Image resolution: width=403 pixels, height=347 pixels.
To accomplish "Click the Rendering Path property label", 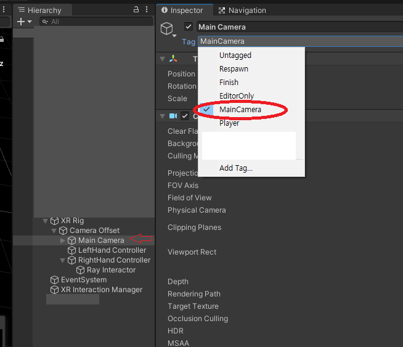I will click(x=193, y=294).
